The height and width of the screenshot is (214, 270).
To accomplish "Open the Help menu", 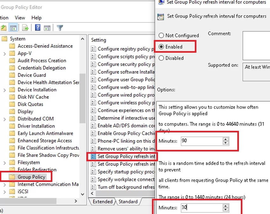I will pyautogui.click(x=36, y=18).
